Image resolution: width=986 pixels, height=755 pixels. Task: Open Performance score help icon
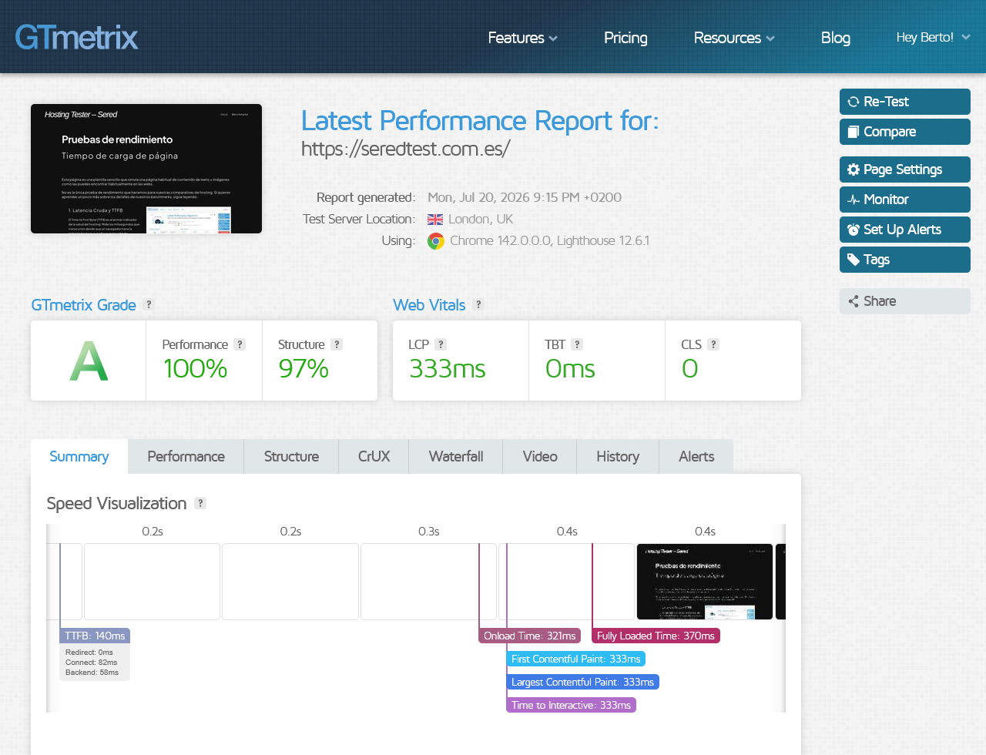click(x=240, y=344)
